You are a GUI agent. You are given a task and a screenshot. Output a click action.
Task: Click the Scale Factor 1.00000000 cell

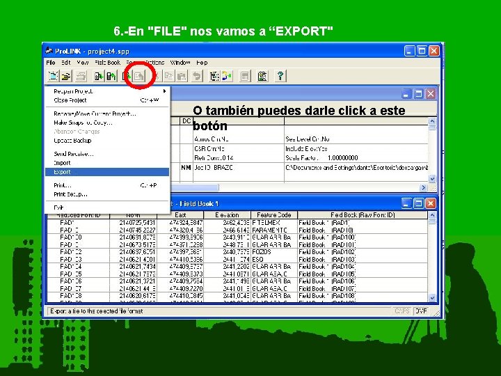[x=356, y=158]
